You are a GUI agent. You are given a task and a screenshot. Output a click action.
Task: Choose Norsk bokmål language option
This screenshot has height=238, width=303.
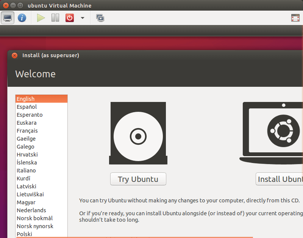(34, 218)
